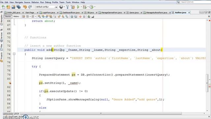Click the Clean and Build Project icon
The width and height of the screenshot is (211, 119).
coord(73,7)
